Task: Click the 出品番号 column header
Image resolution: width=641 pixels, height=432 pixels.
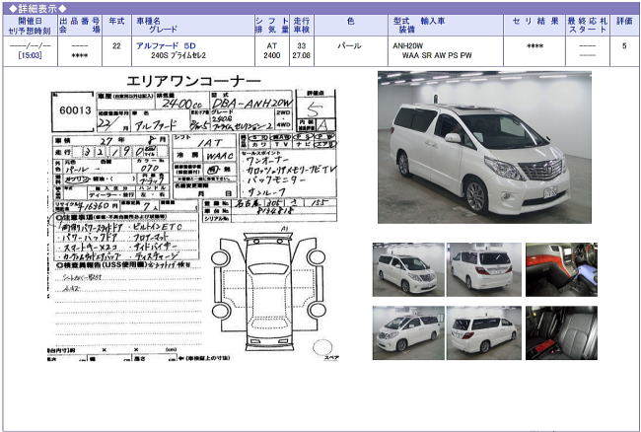Action: [x=80, y=26]
